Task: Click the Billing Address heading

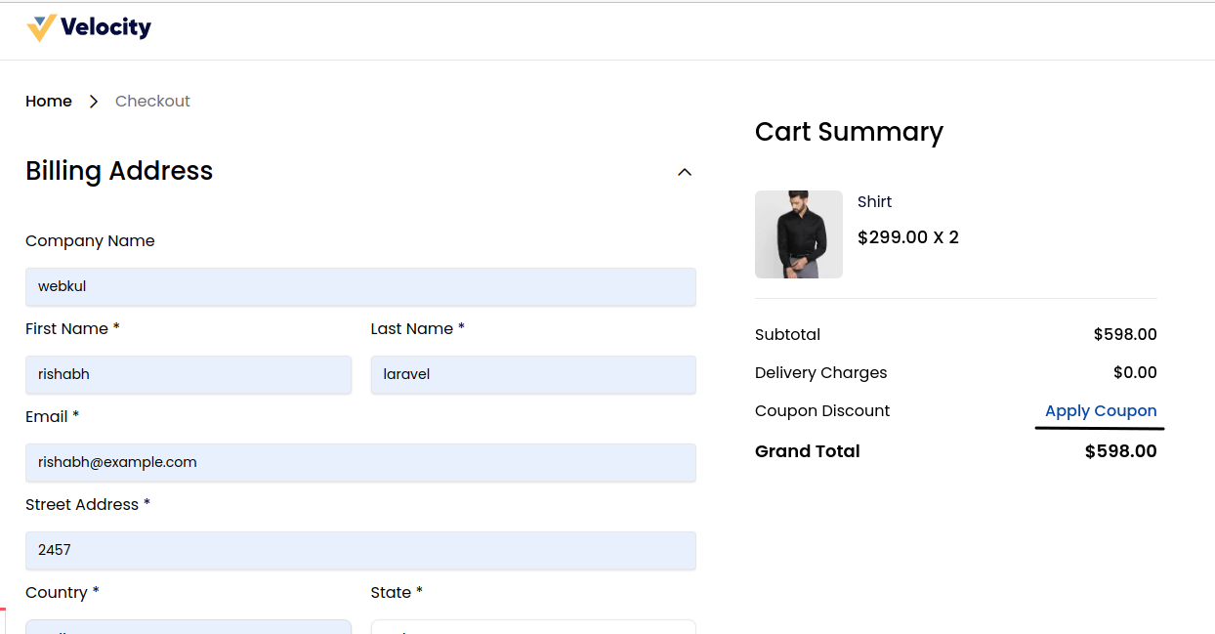Action: tap(119, 171)
